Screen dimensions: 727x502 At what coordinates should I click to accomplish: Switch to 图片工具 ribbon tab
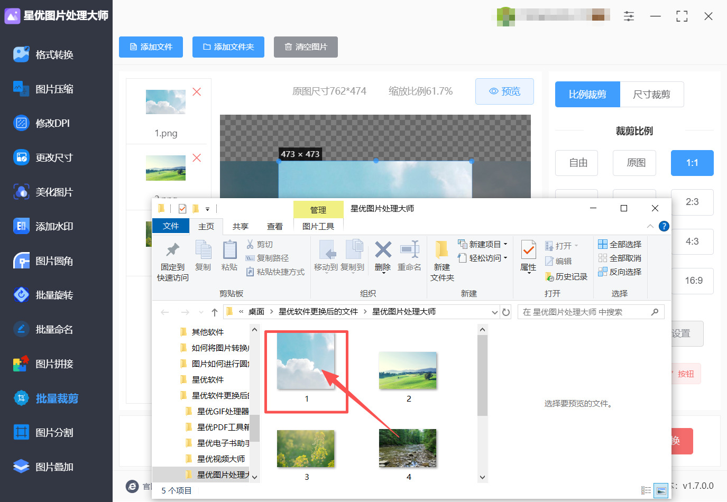318,226
